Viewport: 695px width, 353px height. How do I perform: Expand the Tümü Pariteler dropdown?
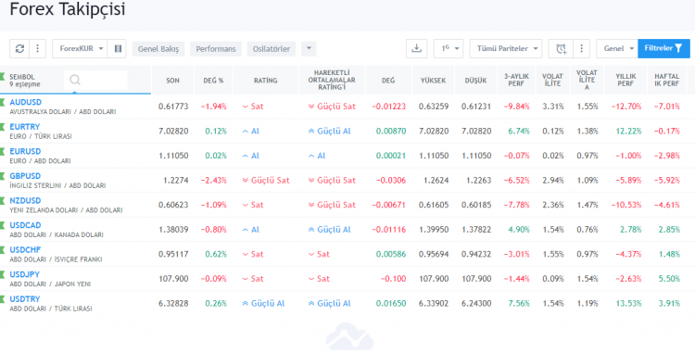(x=506, y=49)
